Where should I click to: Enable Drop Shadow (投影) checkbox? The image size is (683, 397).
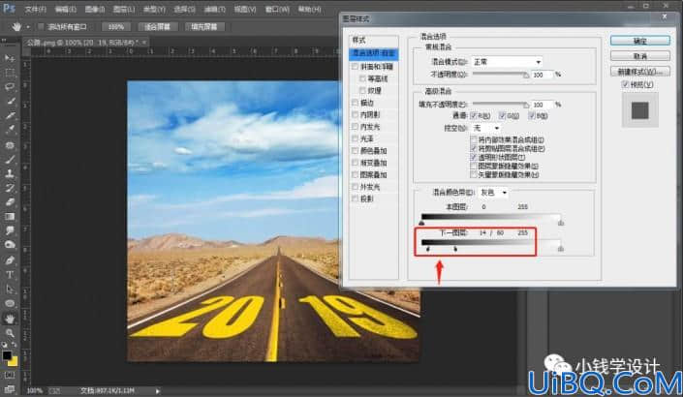click(x=355, y=198)
